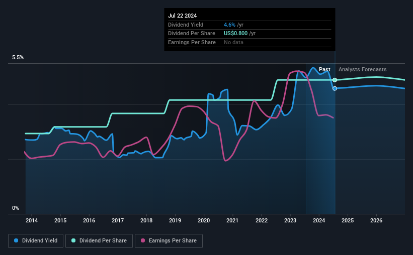
Task: Click the 2025 x-axis label
Action: (348, 220)
